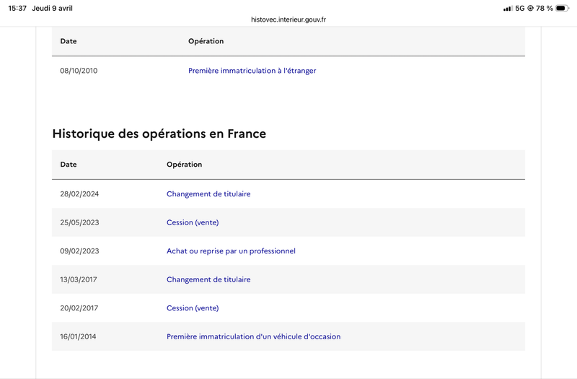Click the "Historique des opérations en France" heading
Viewport: 577px width, 379px height.
point(159,134)
